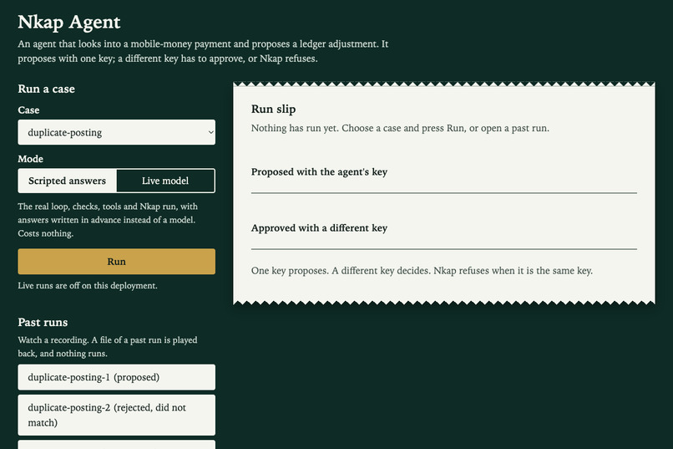Click the Past runs heading
This screenshot has height=449, width=673.
tap(43, 322)
